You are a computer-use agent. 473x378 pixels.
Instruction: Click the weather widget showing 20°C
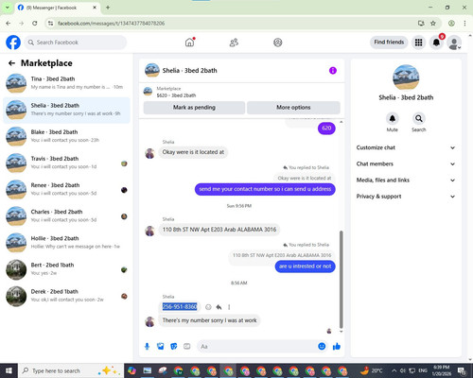tap(372, 370)
